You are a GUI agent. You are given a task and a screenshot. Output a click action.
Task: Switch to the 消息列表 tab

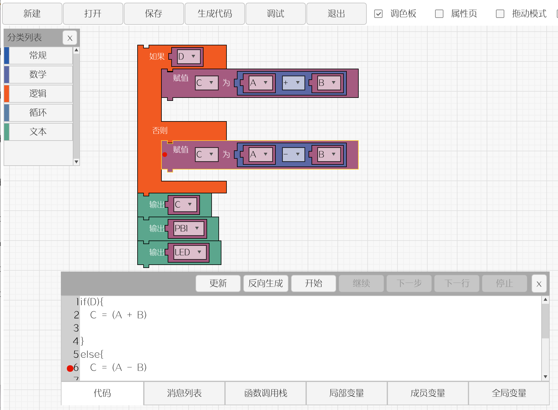184,393
